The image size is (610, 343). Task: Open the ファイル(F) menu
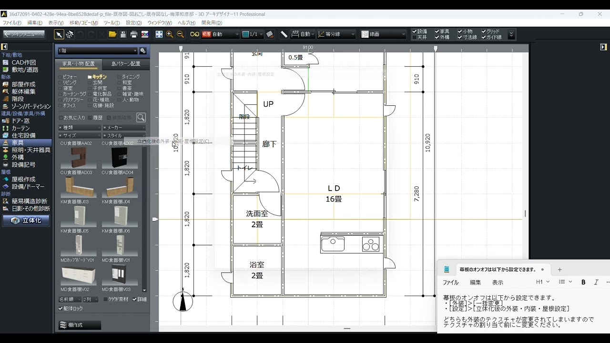tap(12, 23)
